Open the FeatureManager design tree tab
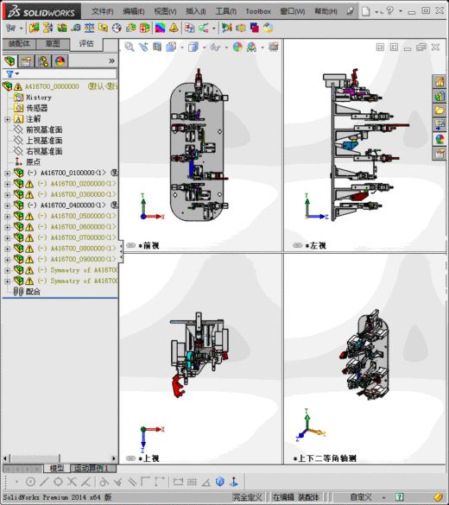449x505 pixels. point(10,61)
